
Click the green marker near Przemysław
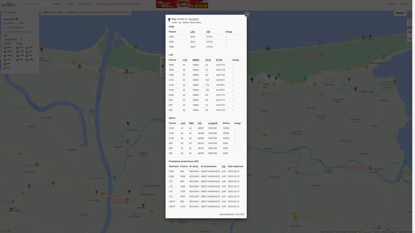[128, 124]
